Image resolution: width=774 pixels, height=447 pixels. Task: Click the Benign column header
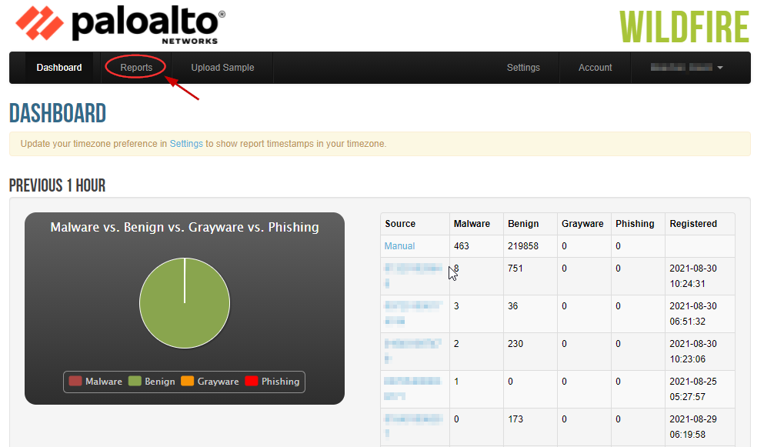[530, 223]
